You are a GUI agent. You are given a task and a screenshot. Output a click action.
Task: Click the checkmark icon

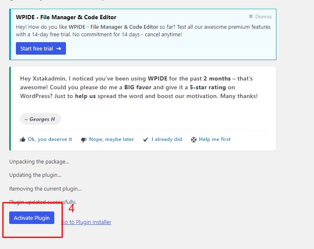point(146,139)
